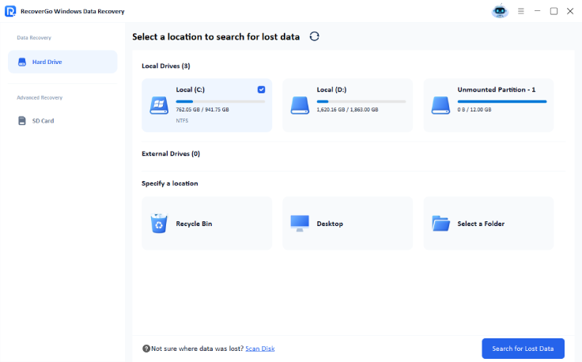Viewport: 582px width, 362px height.
Task: Open the robot assistant icon
Action: tap(500, 11)
